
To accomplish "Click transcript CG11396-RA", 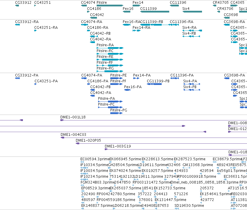I will (x=174, y=25).
